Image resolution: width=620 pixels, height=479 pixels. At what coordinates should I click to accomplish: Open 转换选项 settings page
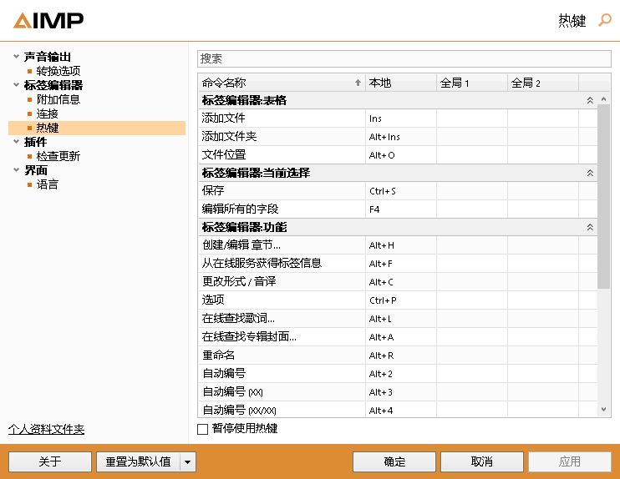58,71
